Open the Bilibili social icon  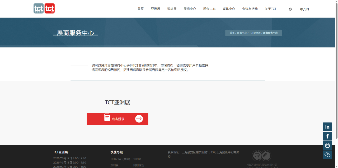point(327,146)
